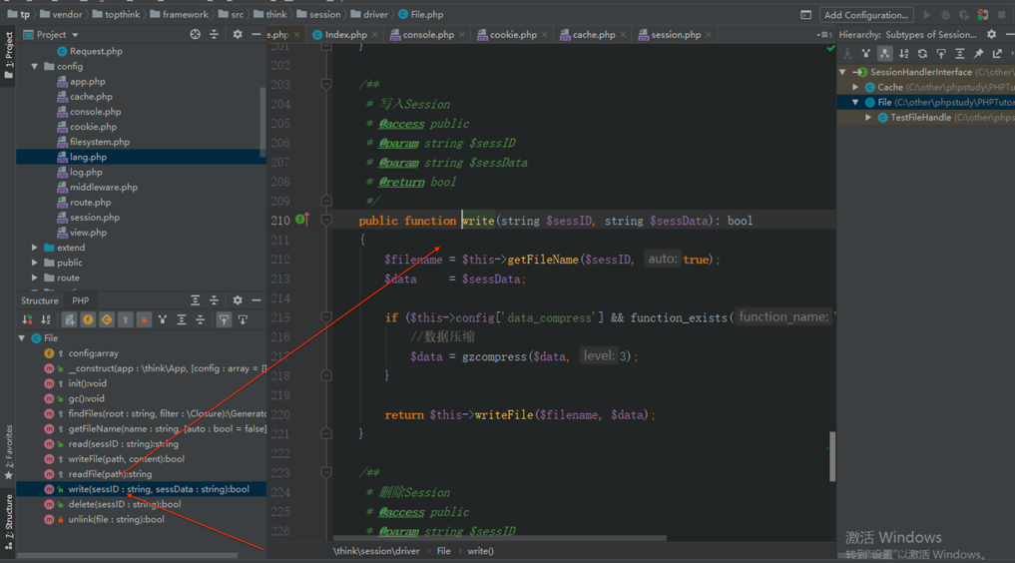The width and height of the screenshot is (1015, 563).
Task: Pin the Hierarchy tab
Action: point(979,54)
